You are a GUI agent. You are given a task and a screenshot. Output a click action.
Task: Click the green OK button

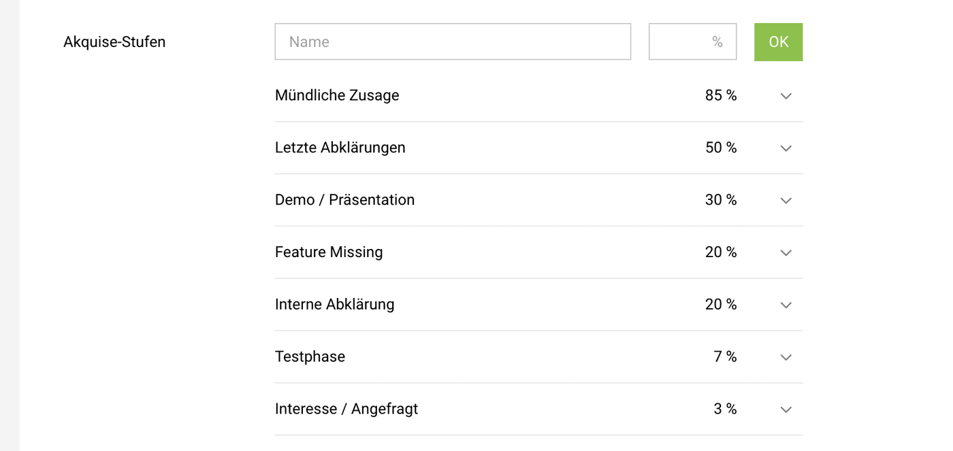(778, 41)
